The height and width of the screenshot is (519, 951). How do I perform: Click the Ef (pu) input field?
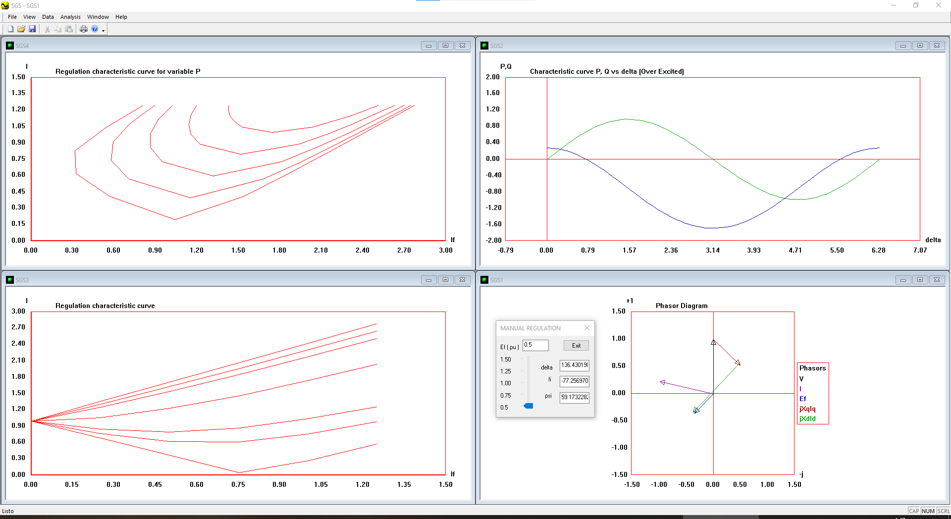click(535, 345)
